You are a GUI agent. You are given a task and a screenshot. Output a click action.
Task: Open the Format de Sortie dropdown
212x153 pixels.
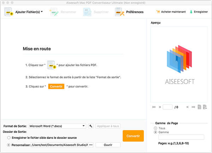coord(57,126)
